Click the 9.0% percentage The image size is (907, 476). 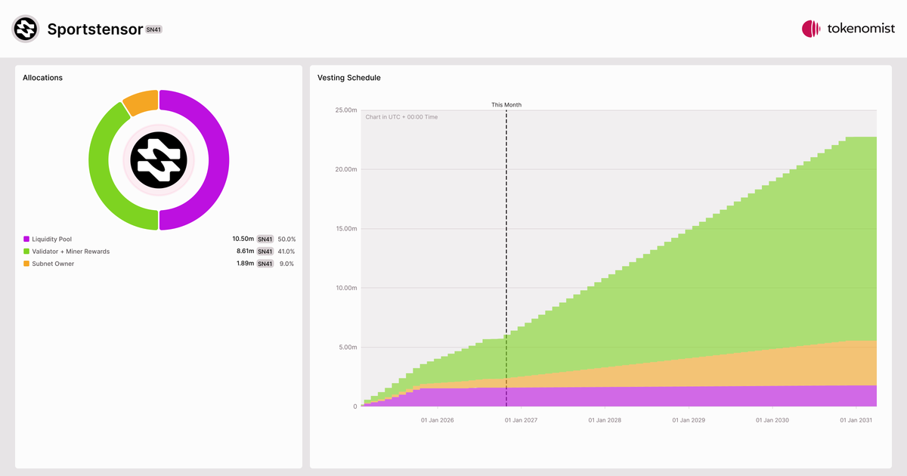coord(288,264)
